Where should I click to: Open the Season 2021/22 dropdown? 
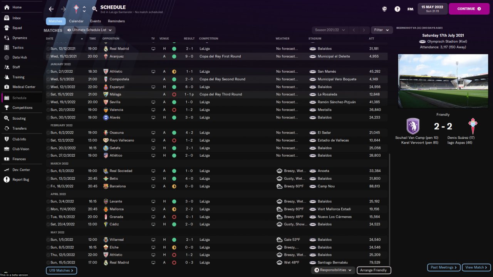[330, 30]
